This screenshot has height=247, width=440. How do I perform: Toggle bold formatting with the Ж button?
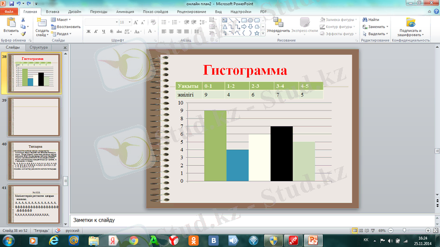click(88, 32)
